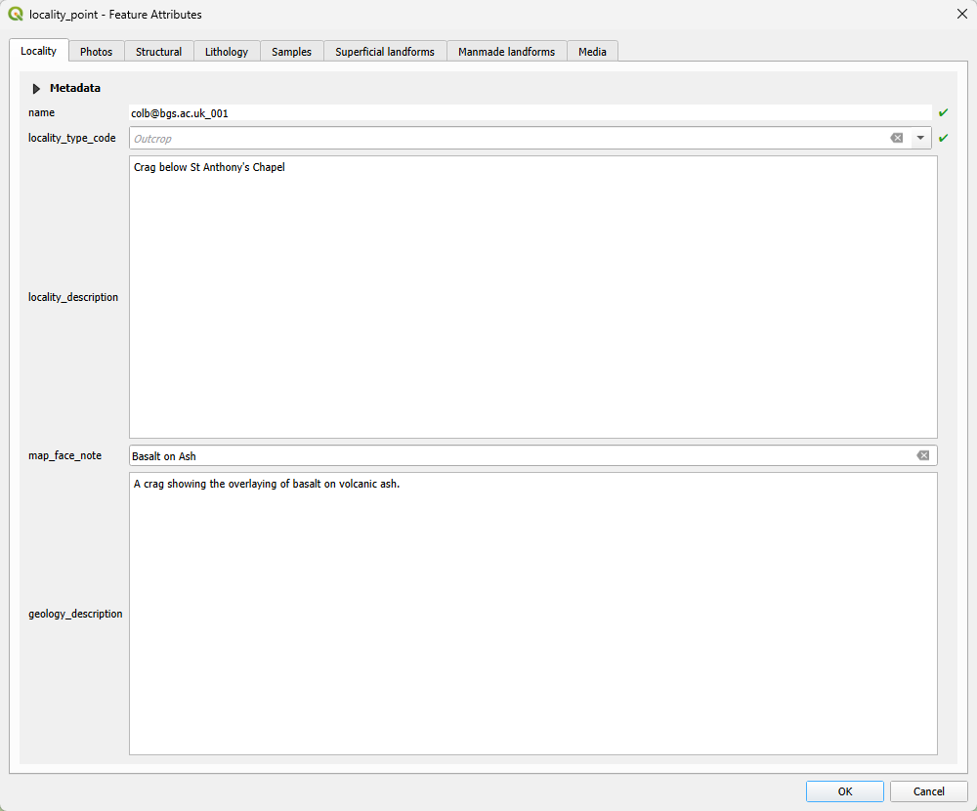Select the Lithology tab
Image resolution: width=977 pixels, height=811 pixels.
pos(227,52)
